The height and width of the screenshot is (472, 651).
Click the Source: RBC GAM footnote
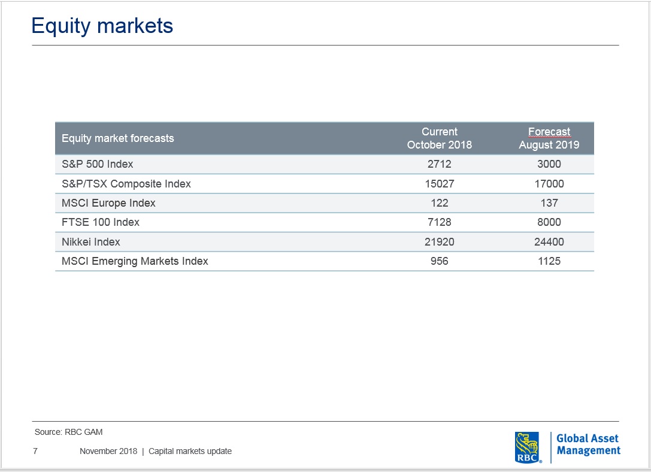64,432
